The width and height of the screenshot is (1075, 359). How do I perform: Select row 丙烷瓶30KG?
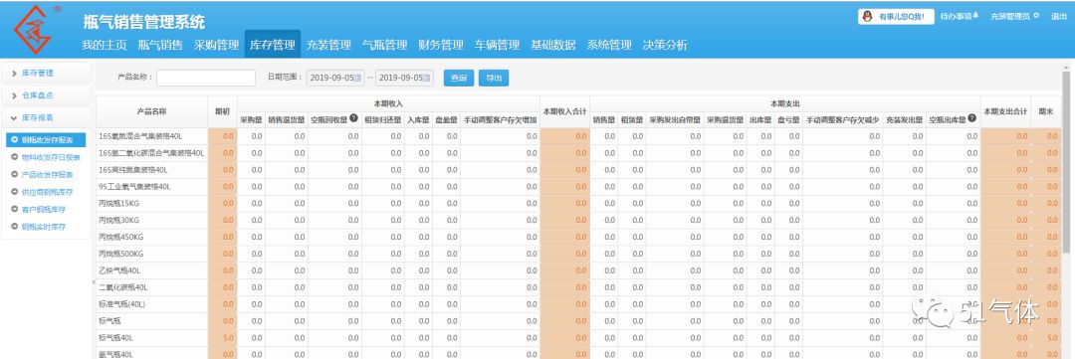(x=578, y=221)
